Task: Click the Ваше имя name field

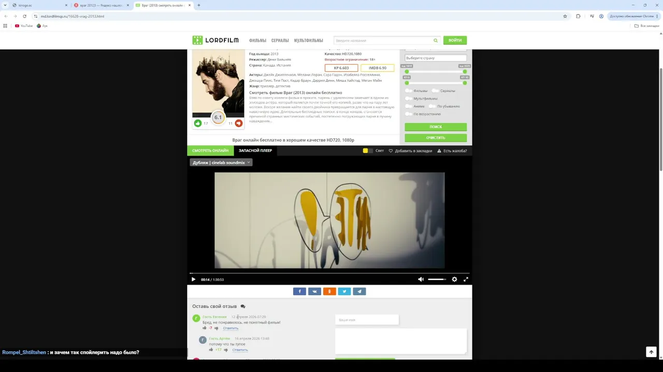Action: (367, 320)
